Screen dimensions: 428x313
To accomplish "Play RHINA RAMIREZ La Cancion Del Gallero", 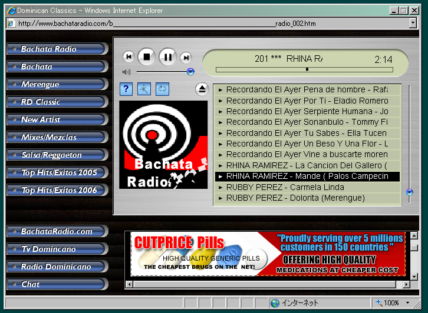I will [x=307, y=166].
